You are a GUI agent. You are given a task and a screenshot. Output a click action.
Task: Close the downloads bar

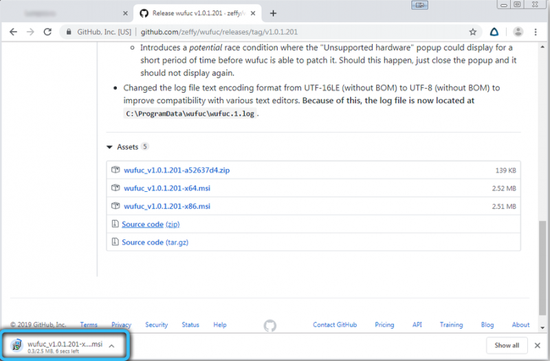coord(538,346)
